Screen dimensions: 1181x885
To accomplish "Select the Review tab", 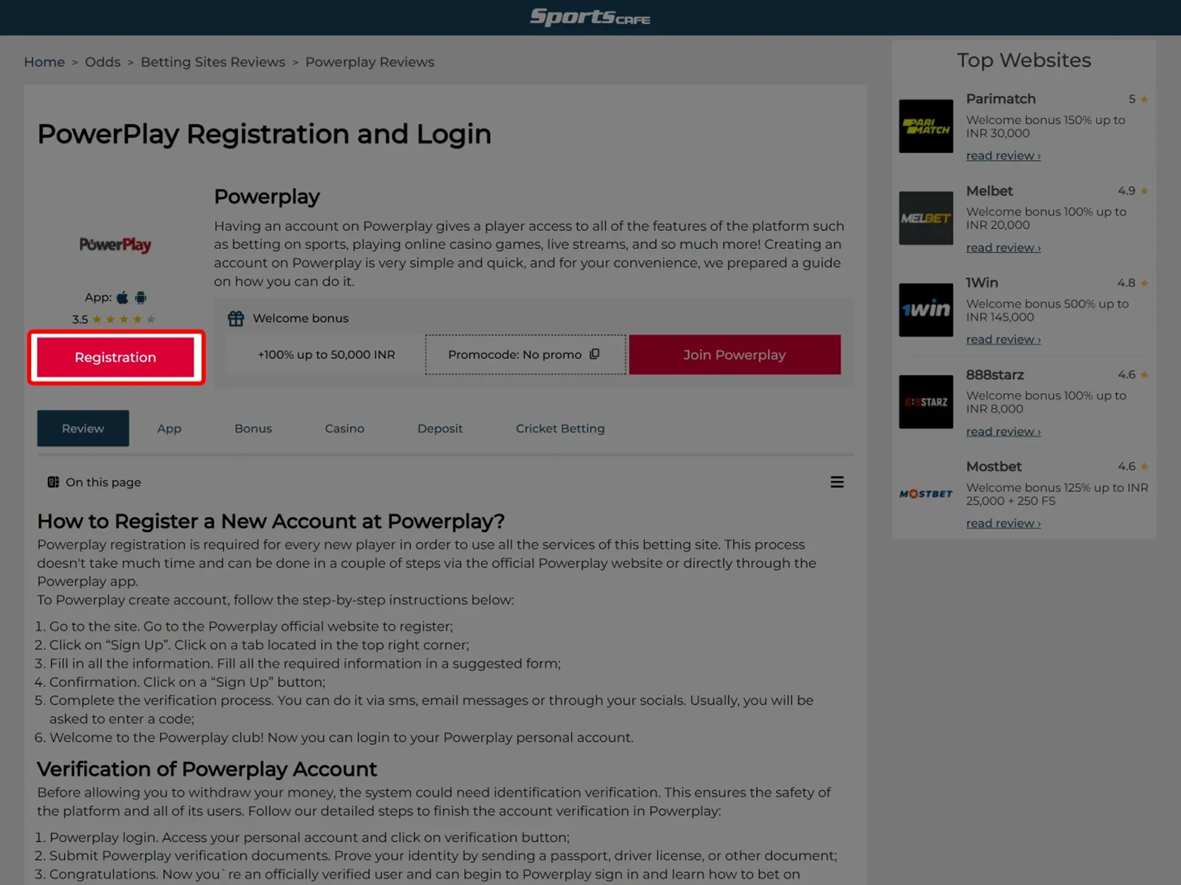I will [x=83, y=428].
